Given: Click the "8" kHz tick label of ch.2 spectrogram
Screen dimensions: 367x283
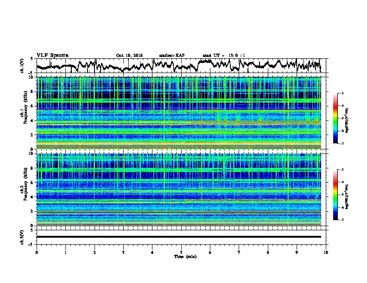Looking at the screenshot, I should point(33,168).
